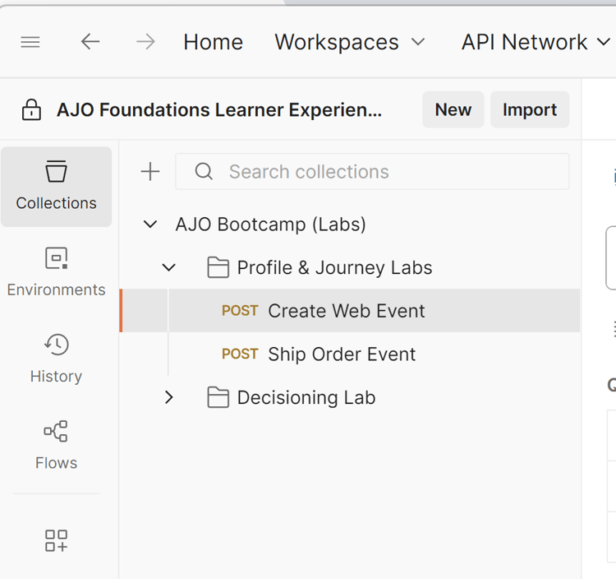
Task: Open the AJO Foundations Learner Experience workspace name
Action: click(x=219, y=109)
